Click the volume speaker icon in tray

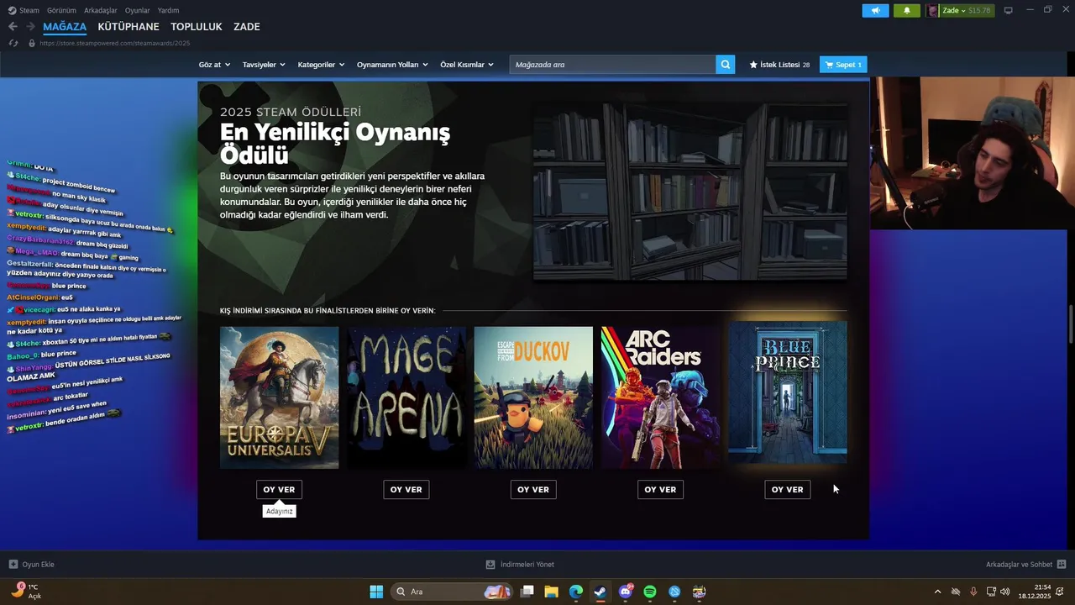click(1004, 592)
